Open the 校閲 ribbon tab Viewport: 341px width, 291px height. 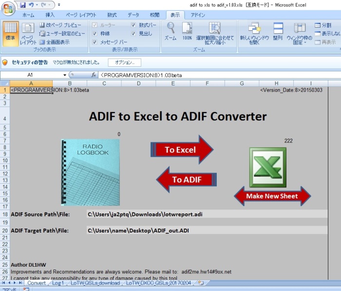point(154,15)
